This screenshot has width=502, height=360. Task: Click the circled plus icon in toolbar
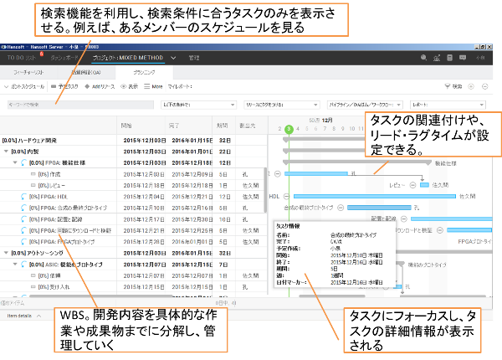coord(470,86)
